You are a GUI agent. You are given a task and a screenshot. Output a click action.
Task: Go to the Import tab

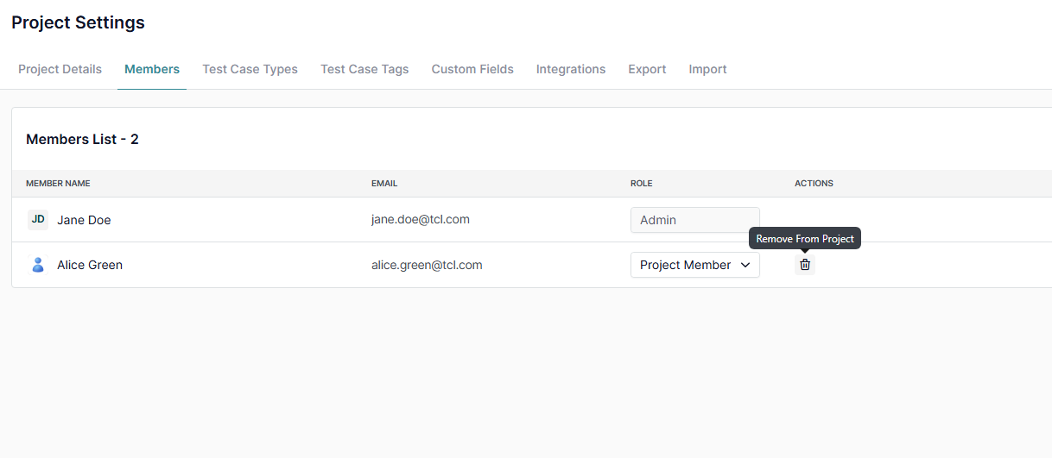coord(707,69)
